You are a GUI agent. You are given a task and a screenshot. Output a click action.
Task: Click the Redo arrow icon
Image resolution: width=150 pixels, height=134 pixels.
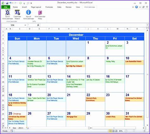click(16, 3)
